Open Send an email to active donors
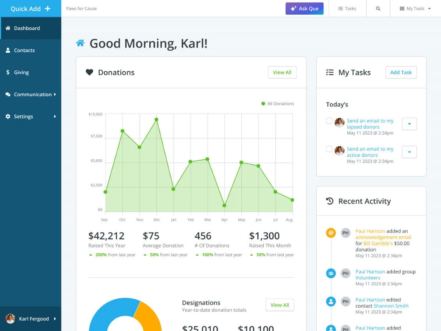 (x=370, y=152)
